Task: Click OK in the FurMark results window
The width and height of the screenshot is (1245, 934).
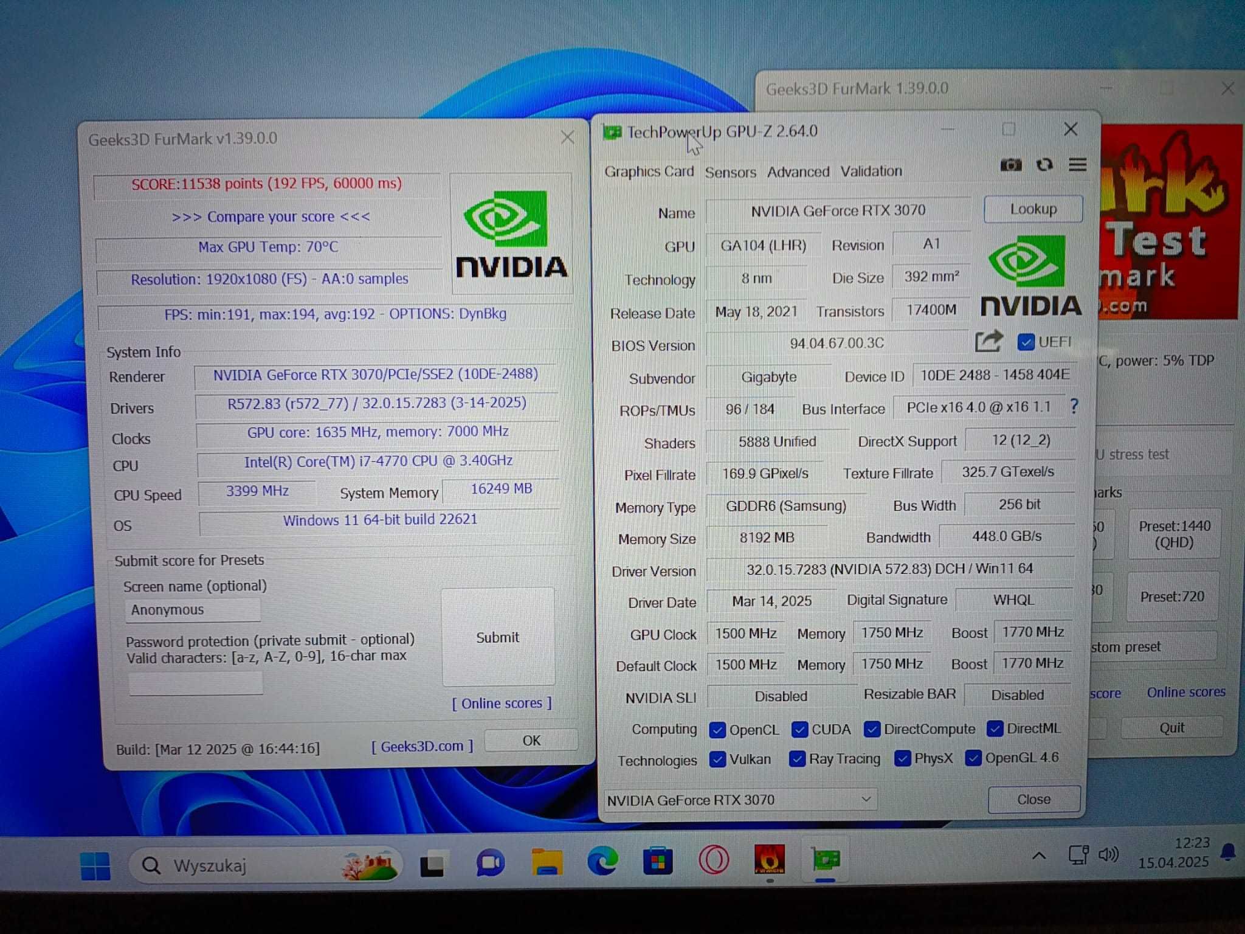Action: 531,740
